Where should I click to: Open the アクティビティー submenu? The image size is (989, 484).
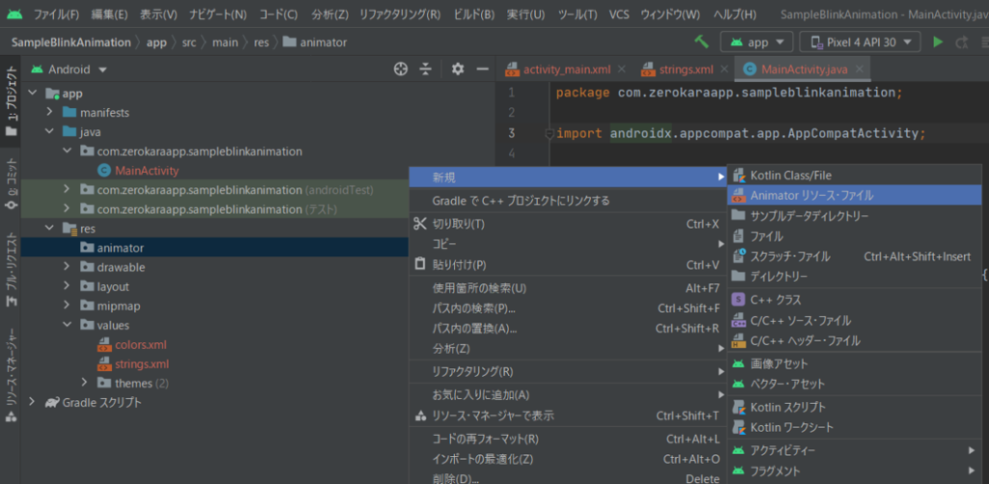pos(855,450)
